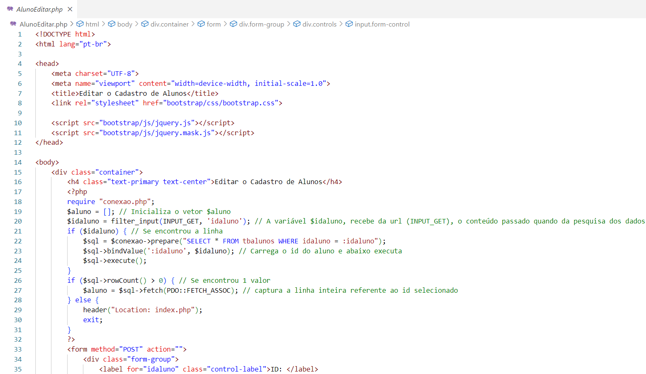
Task: Close the AlunoEditar.php editor tab
Action: [x=70, y=9]
